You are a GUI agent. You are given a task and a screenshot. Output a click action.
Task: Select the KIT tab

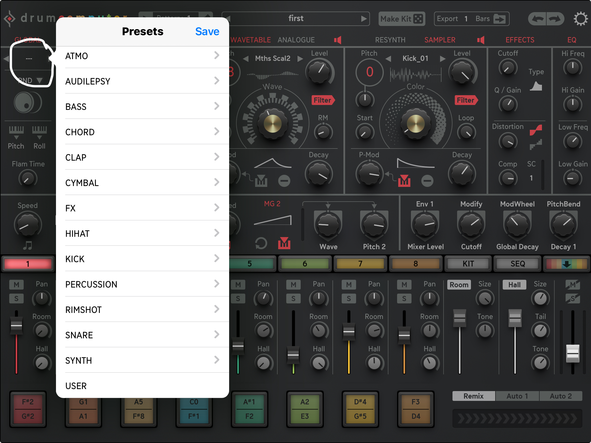(x=468, y=264)
